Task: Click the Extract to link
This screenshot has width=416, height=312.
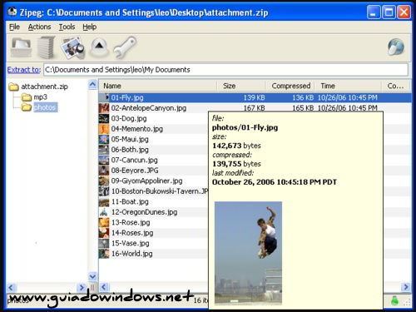Action: click(x=24, y=70)
